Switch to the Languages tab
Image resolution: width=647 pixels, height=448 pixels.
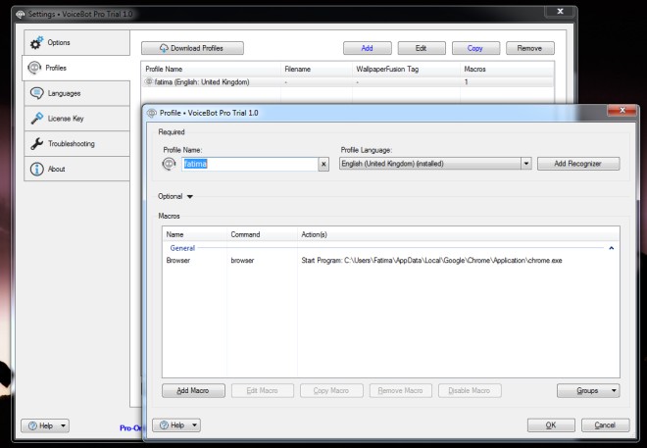76,93
